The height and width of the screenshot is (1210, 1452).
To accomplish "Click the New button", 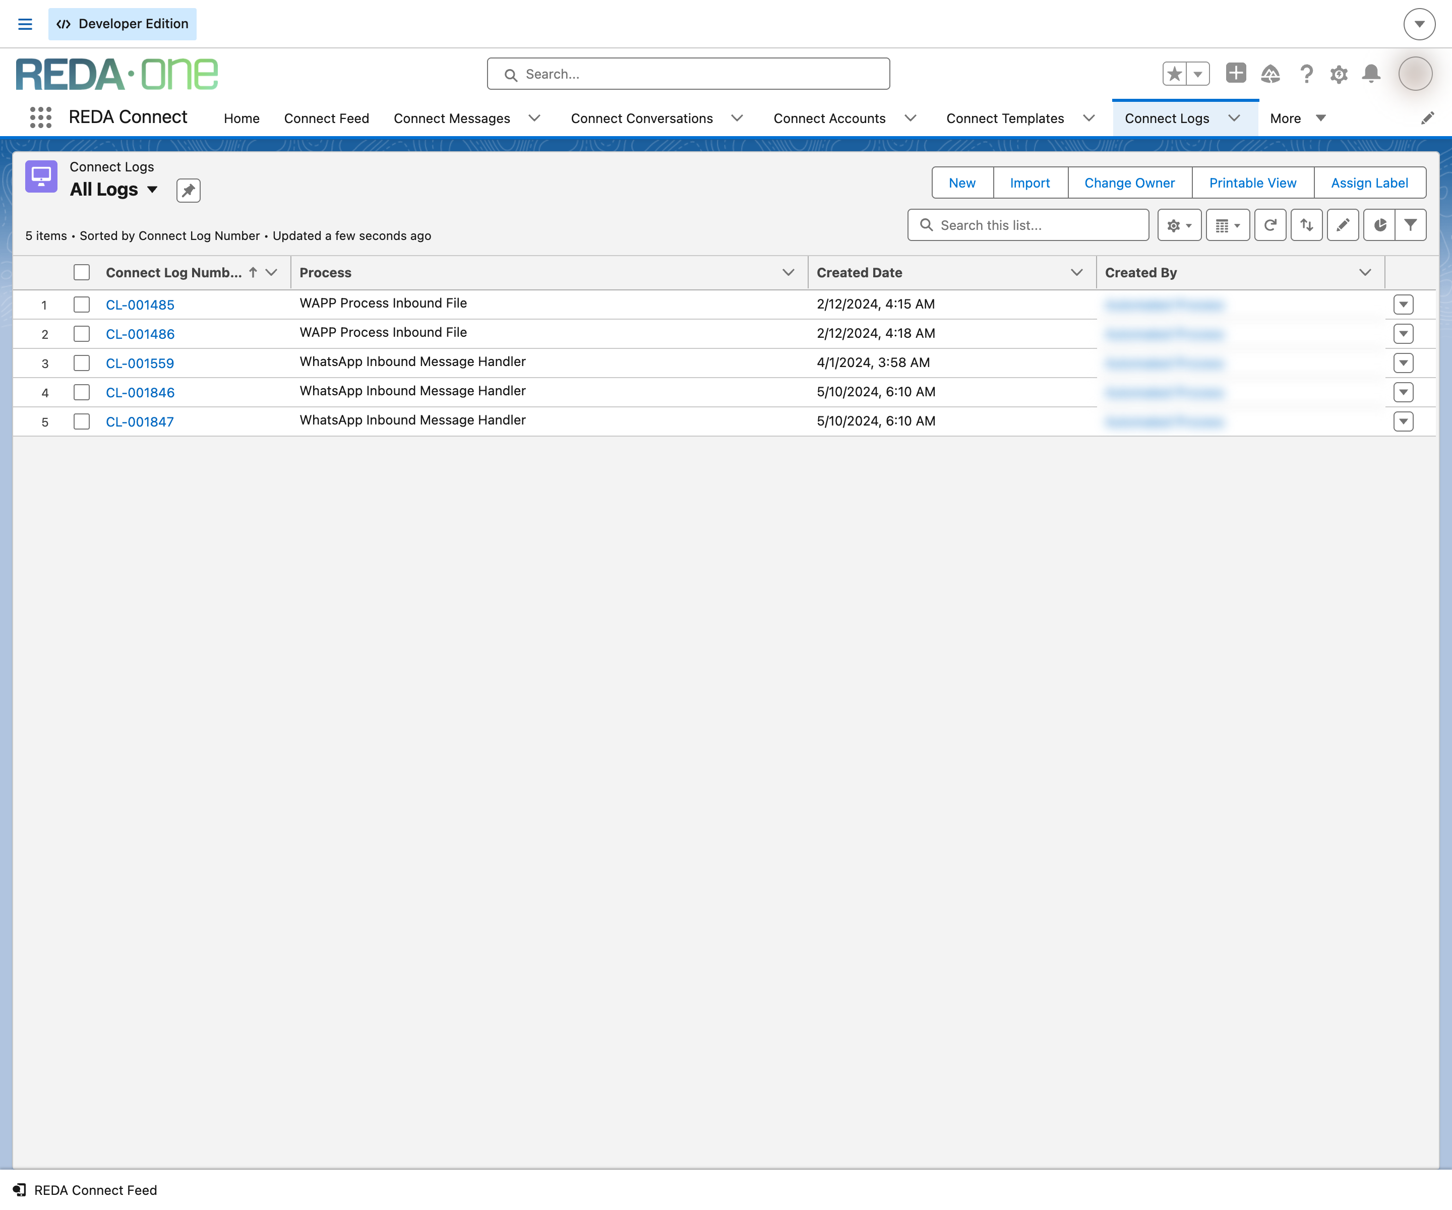I will 962,183.
